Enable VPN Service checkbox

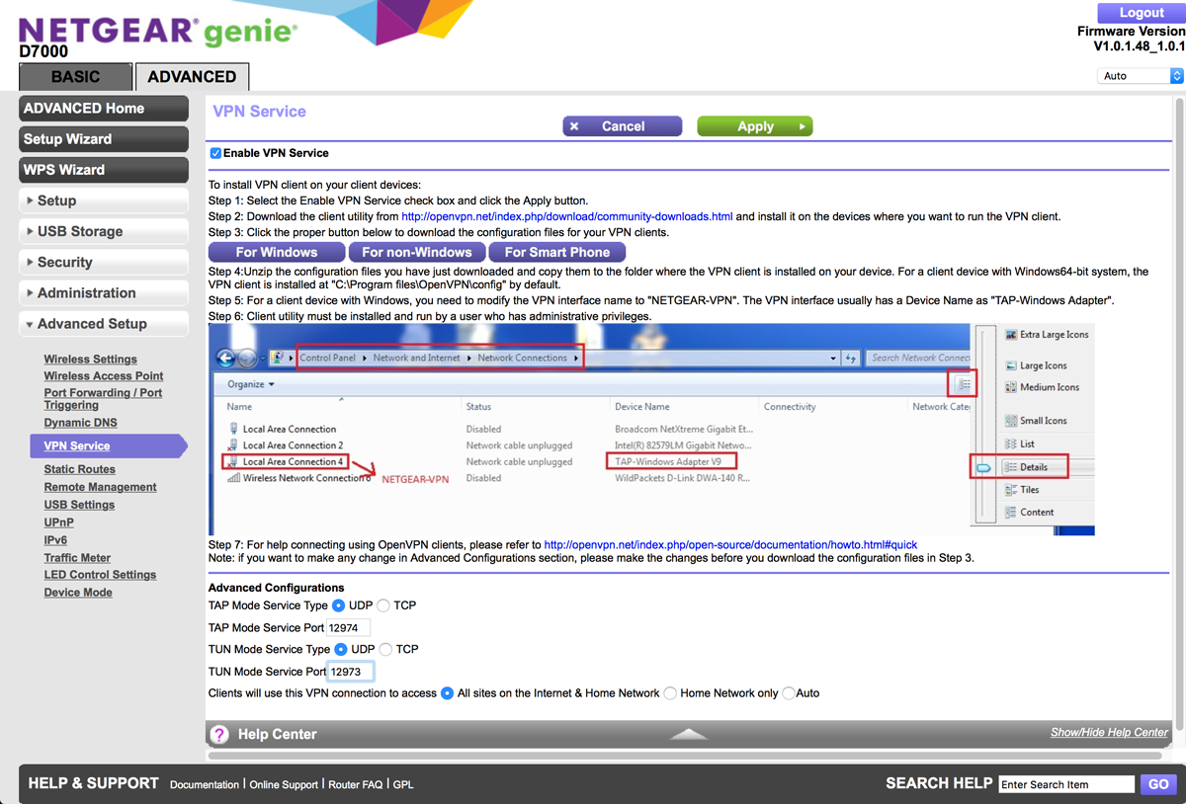coord(215,153)
